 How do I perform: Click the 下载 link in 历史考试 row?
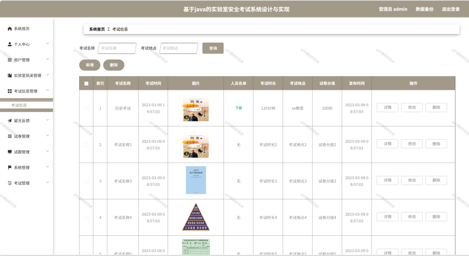[x=238, y=108]
